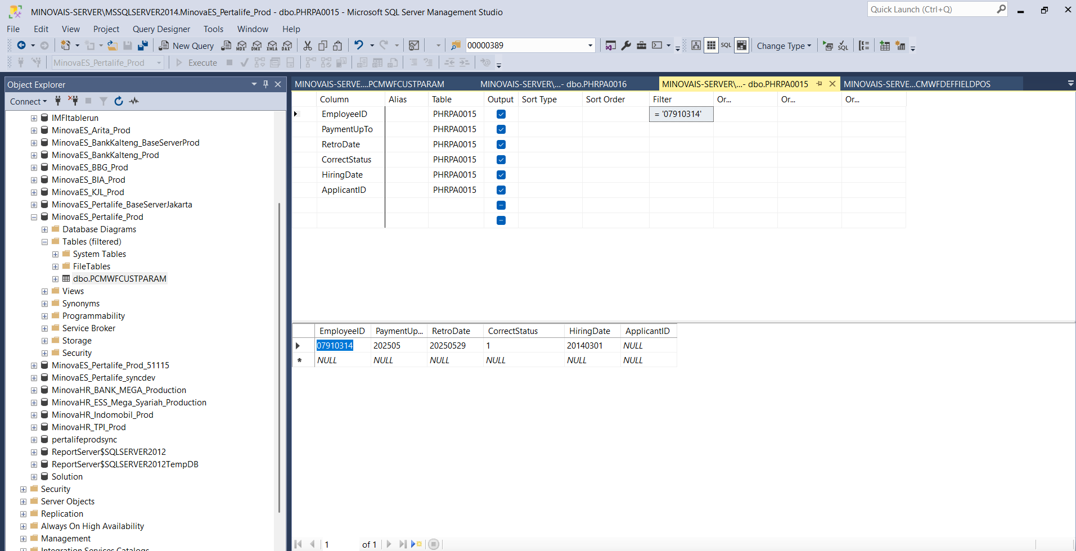Viewport: 1076px width, 551px height.
Task: Expand the dbo.PCMWFCUSTPARAM table node
Action: [x=55, y=279]
